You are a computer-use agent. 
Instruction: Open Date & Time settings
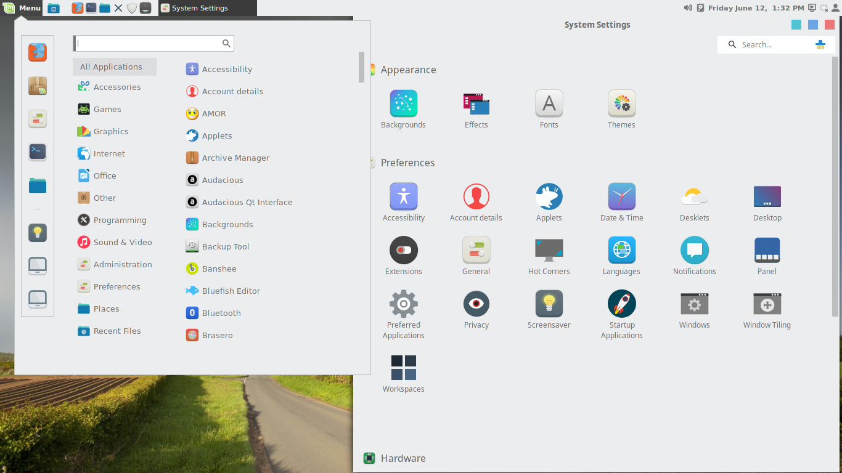point(621,202)
